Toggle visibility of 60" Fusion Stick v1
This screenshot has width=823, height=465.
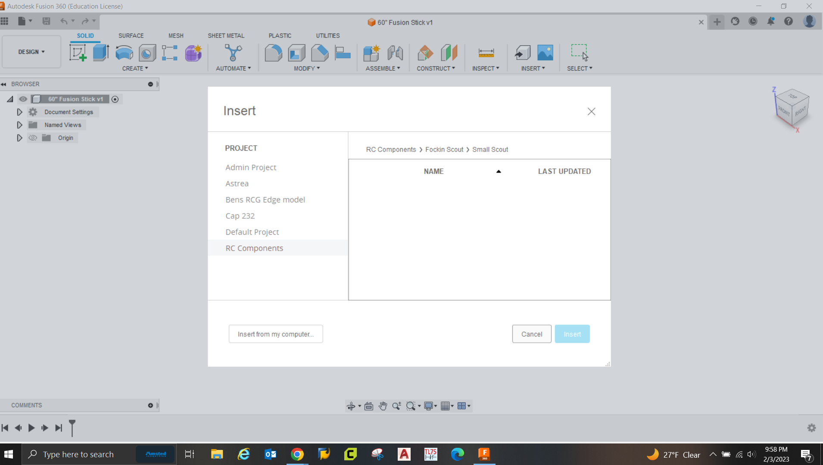(x=23, y=99)
